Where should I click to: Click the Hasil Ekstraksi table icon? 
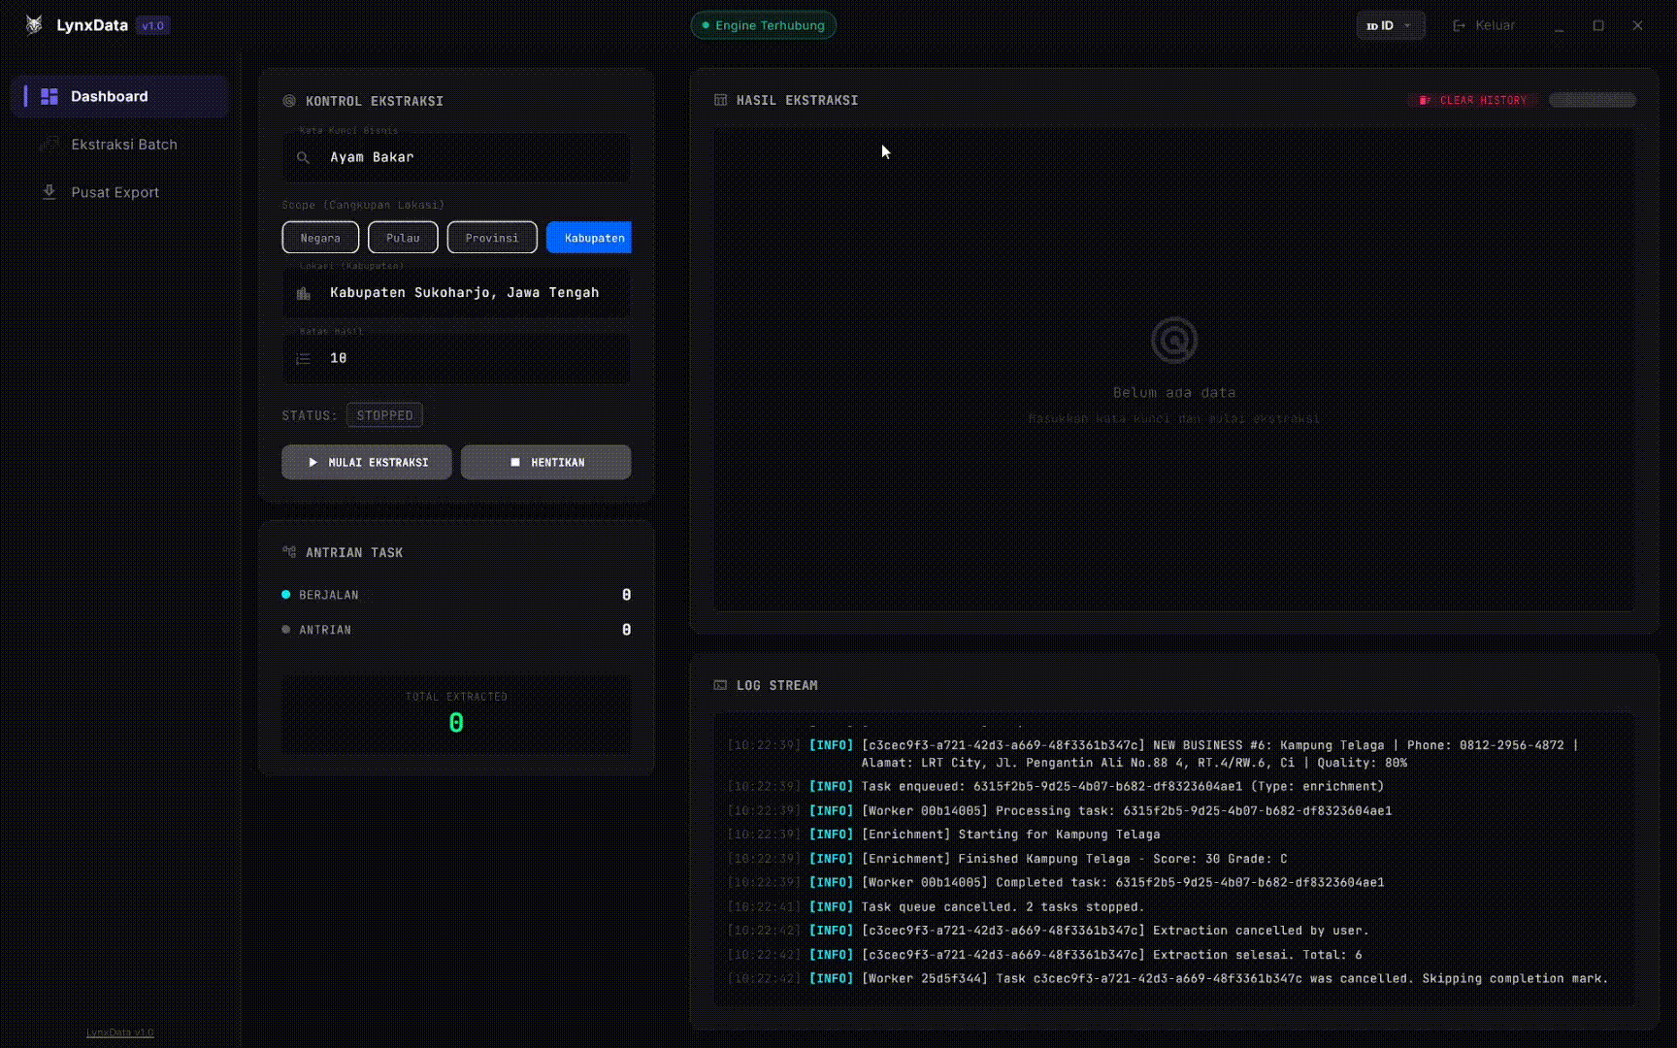[x=720, y=100]
